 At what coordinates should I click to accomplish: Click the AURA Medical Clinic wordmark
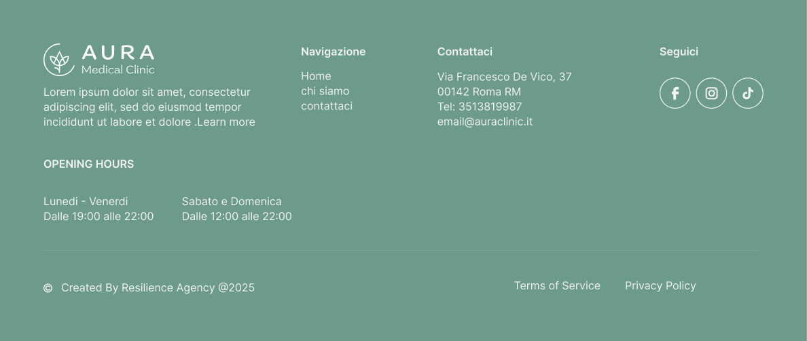click(x=118, y=60)
